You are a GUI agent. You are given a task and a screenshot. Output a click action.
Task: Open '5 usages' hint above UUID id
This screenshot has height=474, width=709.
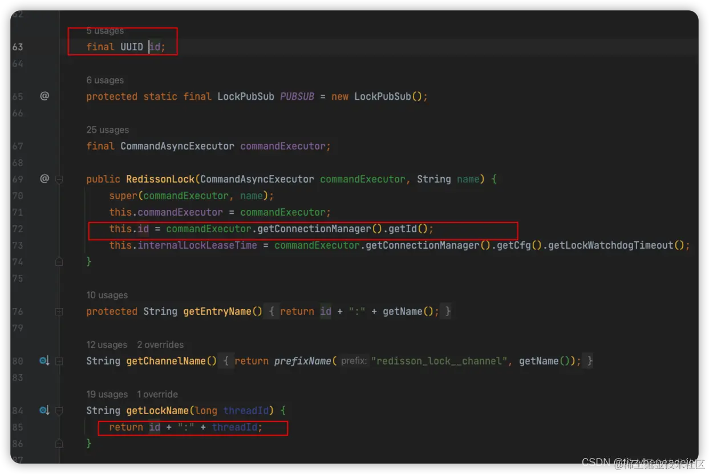tap(105, 31)
